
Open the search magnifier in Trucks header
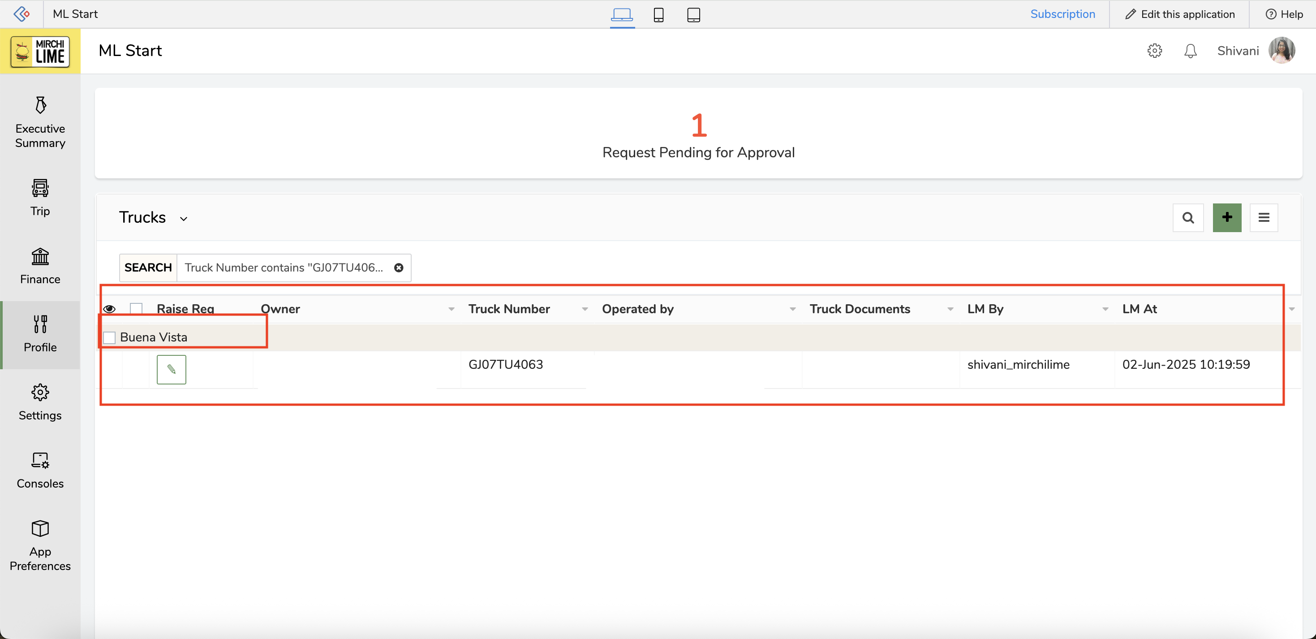[1188, 217]
